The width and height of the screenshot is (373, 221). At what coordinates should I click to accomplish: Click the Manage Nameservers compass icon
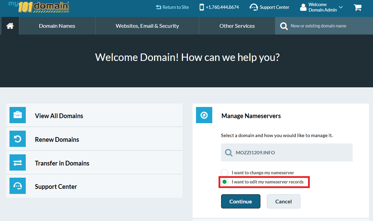(204, 115)
